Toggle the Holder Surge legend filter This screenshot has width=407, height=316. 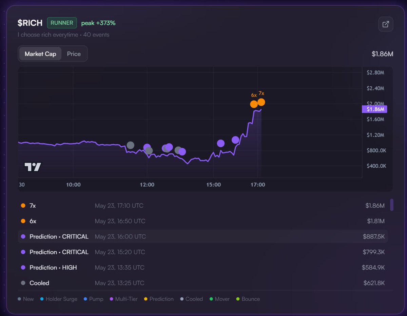click(58, 299)
